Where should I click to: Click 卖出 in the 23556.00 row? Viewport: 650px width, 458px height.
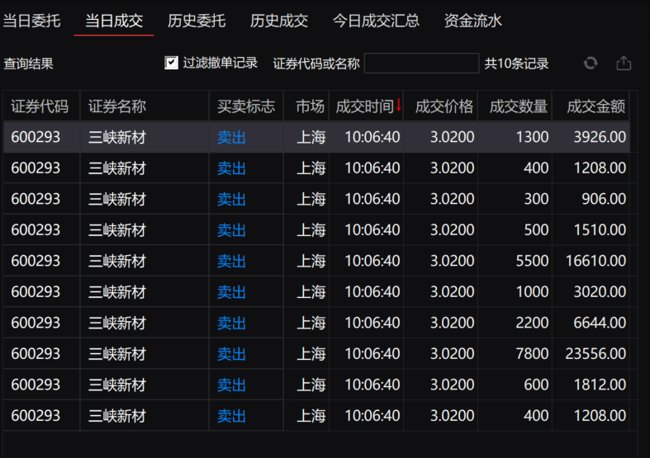232,354
